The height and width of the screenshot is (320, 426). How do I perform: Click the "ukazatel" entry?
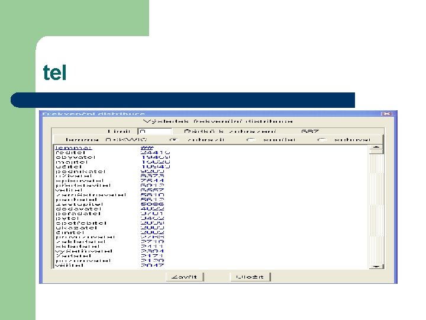pyautogui.click(x=76, y=228)
